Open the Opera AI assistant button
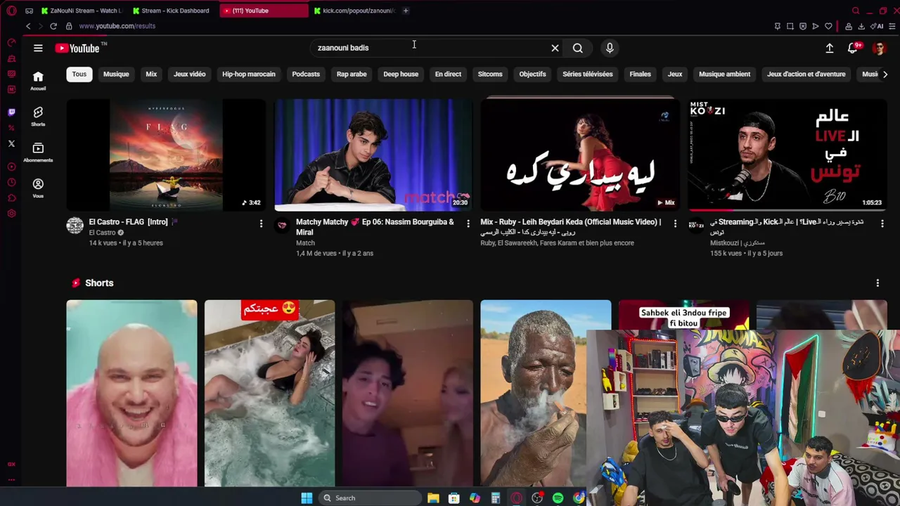The width and height of the screenshot is (900, 506). [877, 27]
